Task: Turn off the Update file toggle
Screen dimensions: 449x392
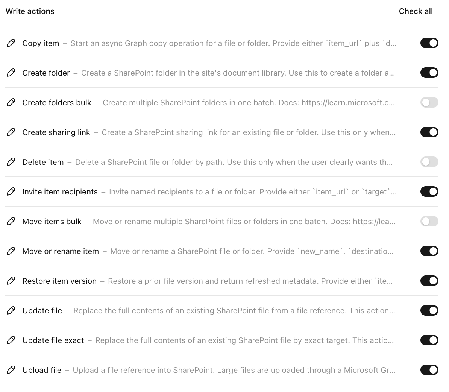Action: point(429,310)
